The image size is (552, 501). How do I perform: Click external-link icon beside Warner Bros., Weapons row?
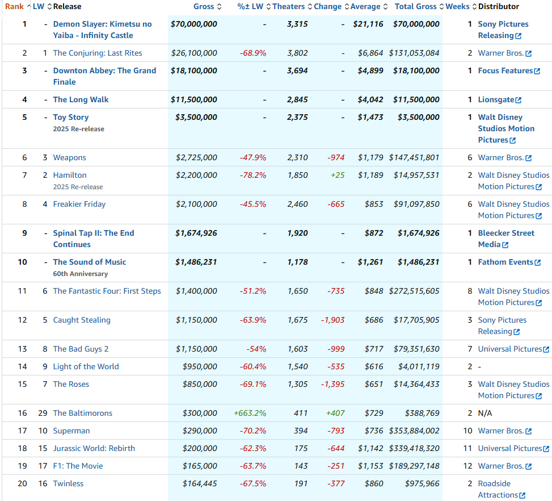(x=528, y=158)
